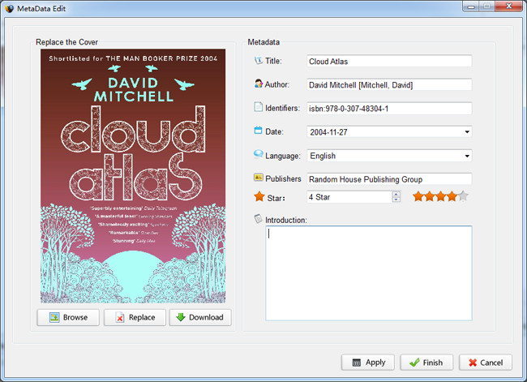Screen dimensions: 527x382
Task: Close the MetaData Edit window
Action: point(508,6)
